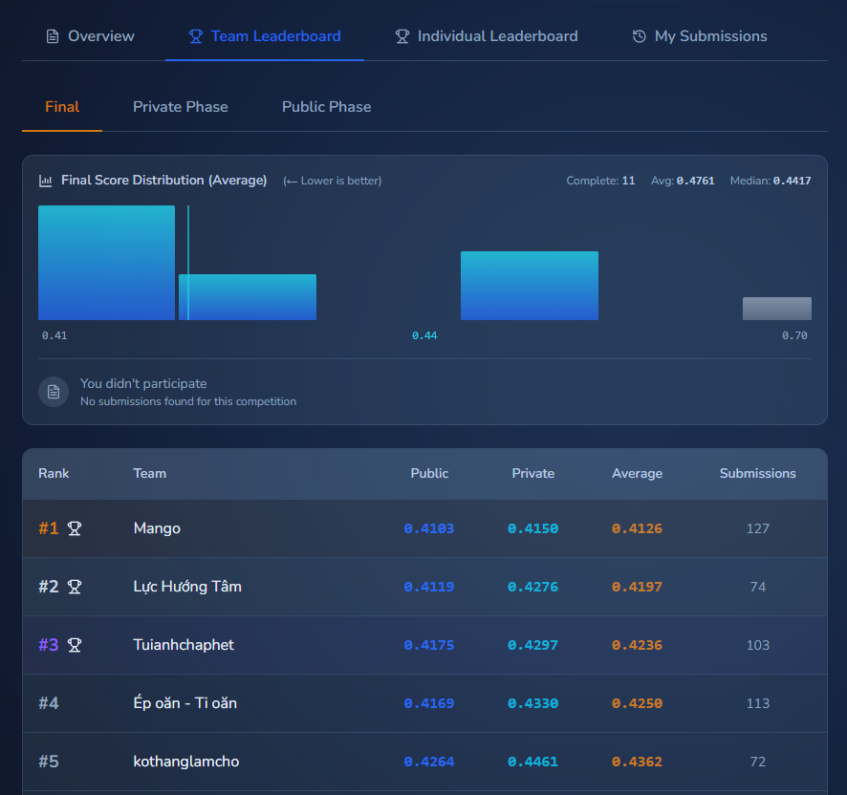The height and width of the screenshot is (795, 847).
Task: Click the document icon next to You didn't participate
Action: (x=54, y=392)
